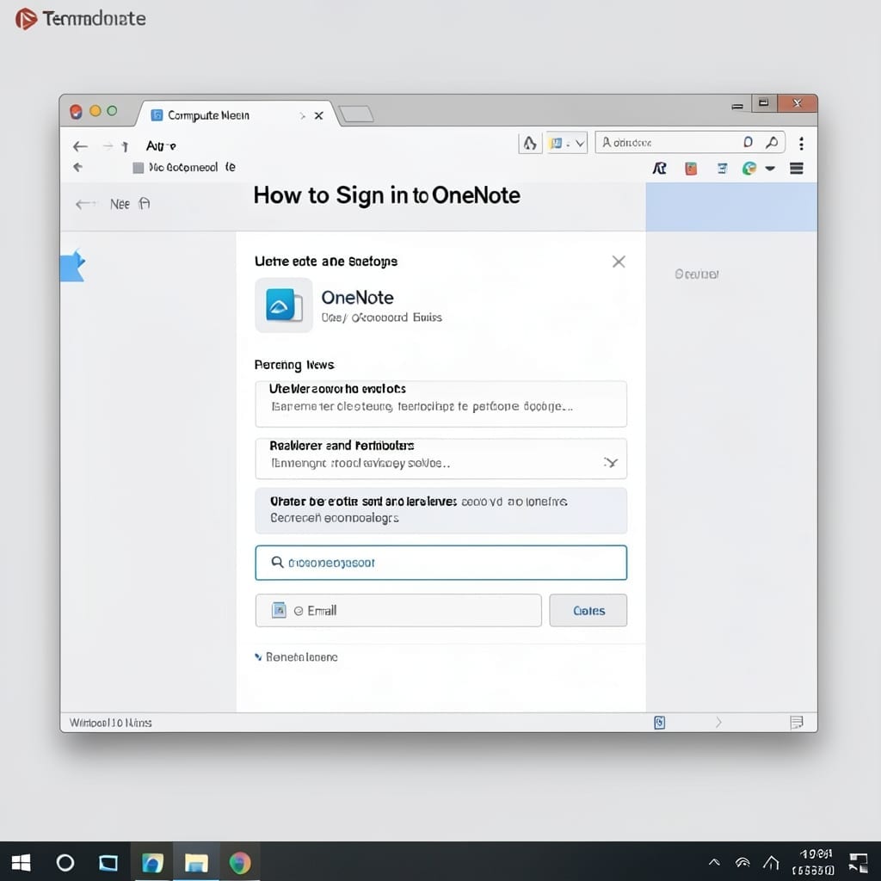Screen dimensions: 881x881
Task: Close the OneNote sign-in dialog
Action: pos(619,262)
